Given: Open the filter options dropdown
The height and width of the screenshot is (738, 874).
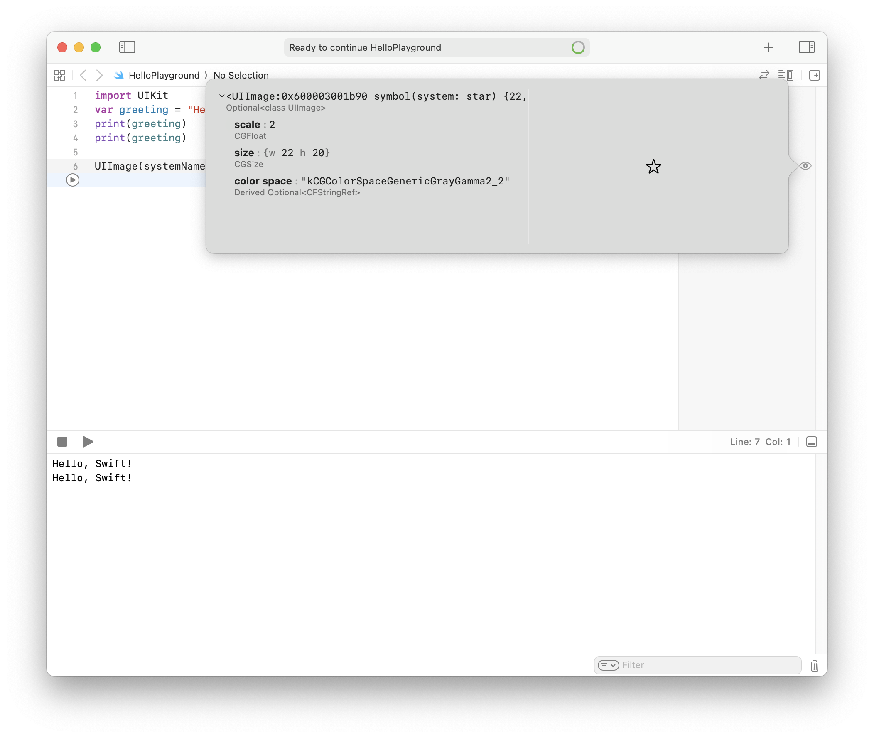Looking at the screenshot, I should pos(608,665).
